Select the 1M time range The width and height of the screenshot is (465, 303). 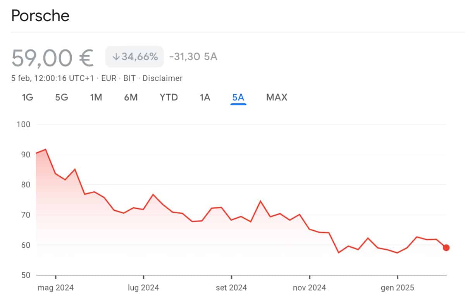click(x=96, y=97)
